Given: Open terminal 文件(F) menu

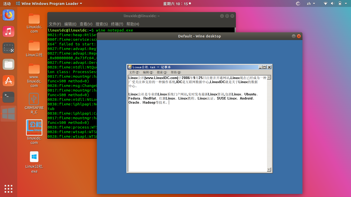Looking at the screenshot, I should click(55, 24).
